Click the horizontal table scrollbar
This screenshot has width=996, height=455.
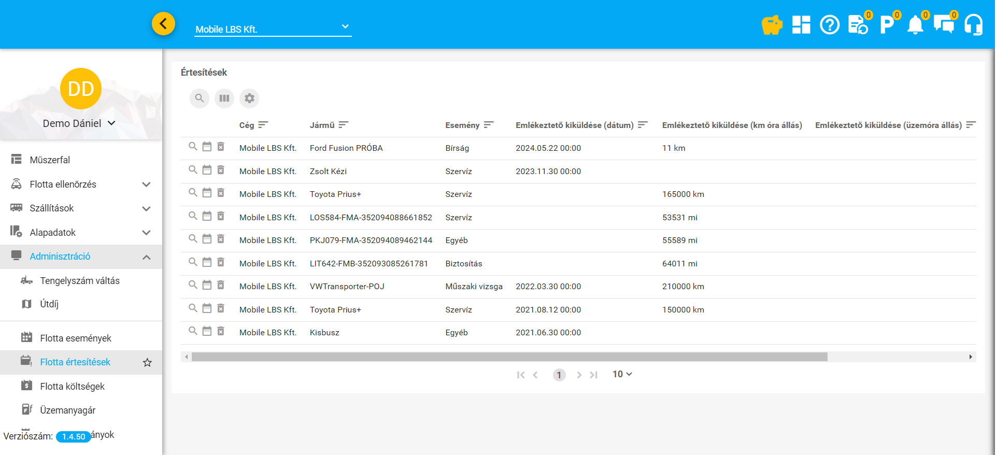coord(509,357)
